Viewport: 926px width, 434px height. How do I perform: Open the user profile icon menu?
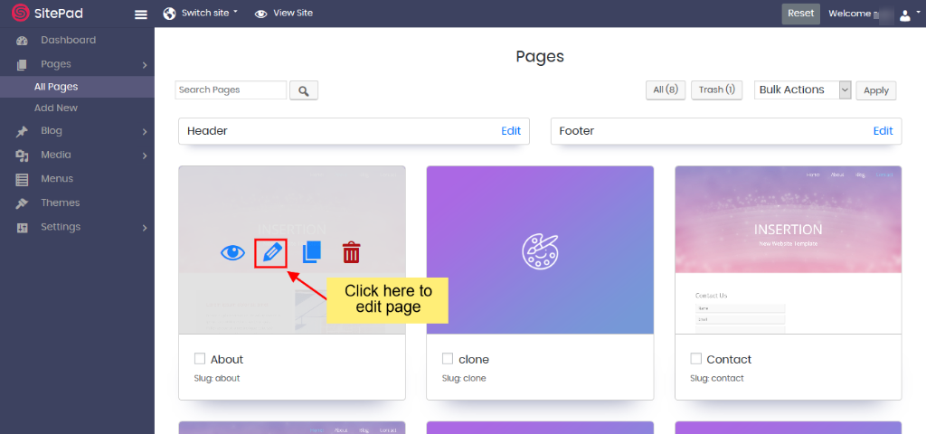(x=904, y=14)
